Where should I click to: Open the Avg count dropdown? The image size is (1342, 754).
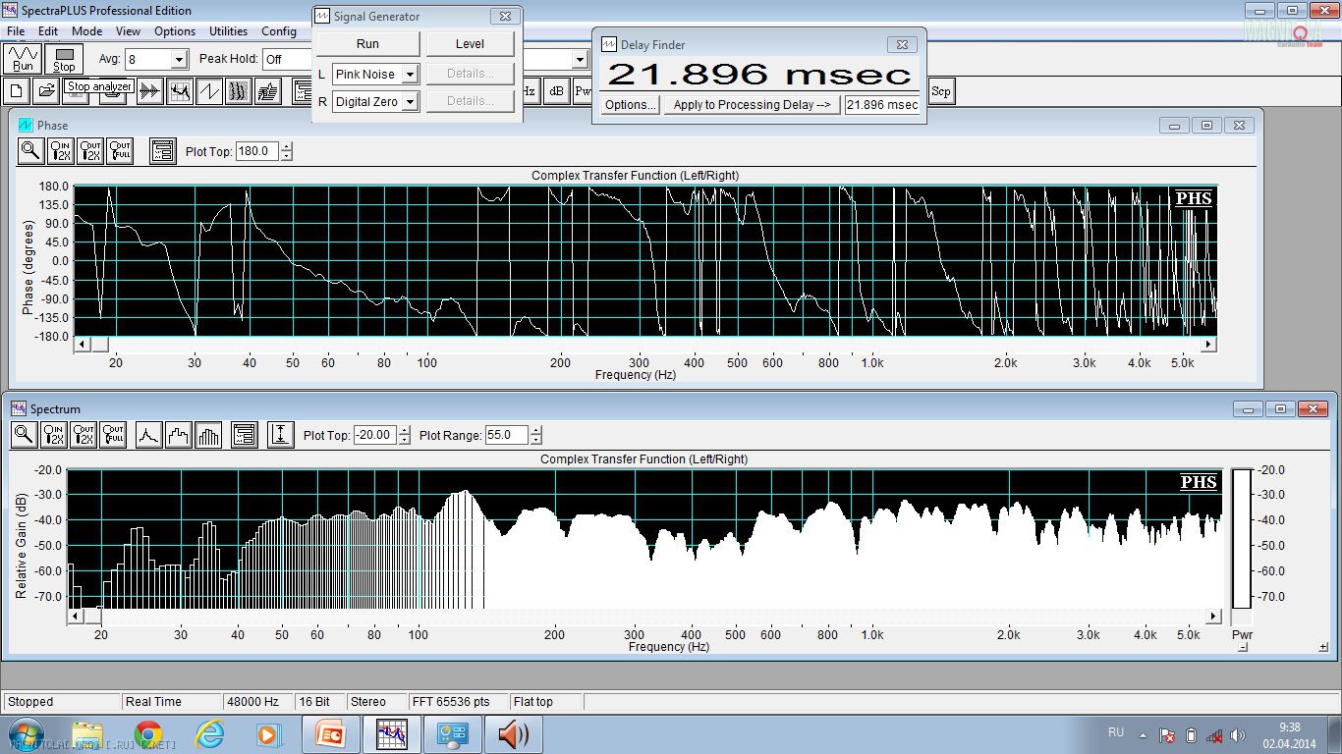(178, 60)
